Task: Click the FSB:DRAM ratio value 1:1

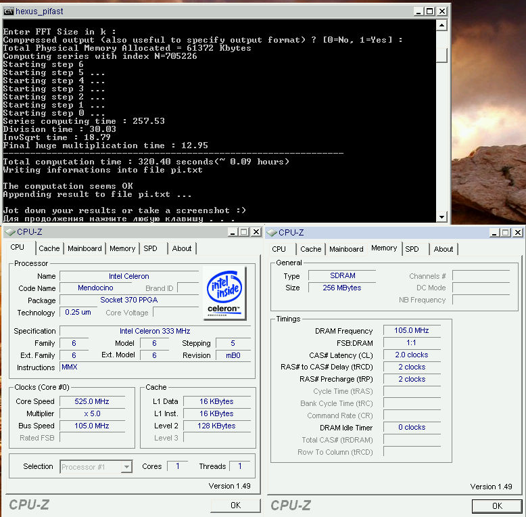Action: (412, 342)
